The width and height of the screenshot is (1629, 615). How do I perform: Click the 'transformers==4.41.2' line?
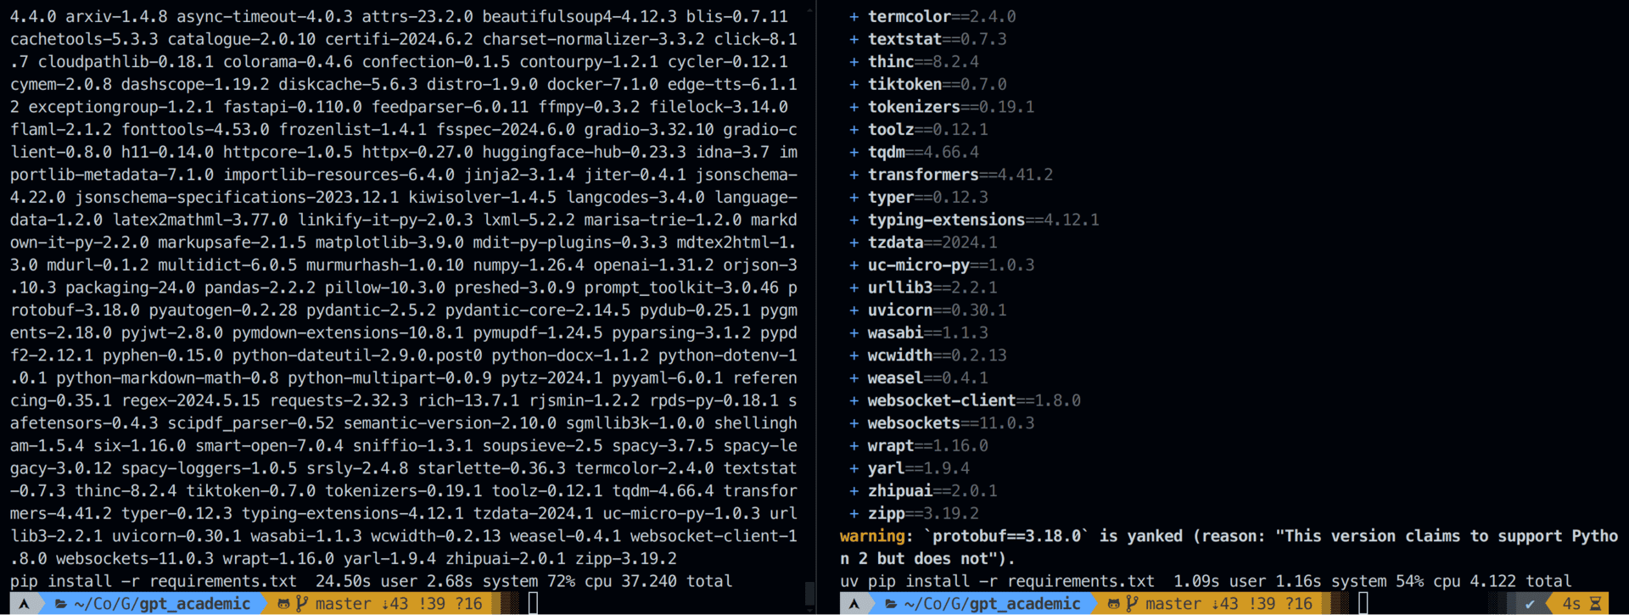coord(951,175)
